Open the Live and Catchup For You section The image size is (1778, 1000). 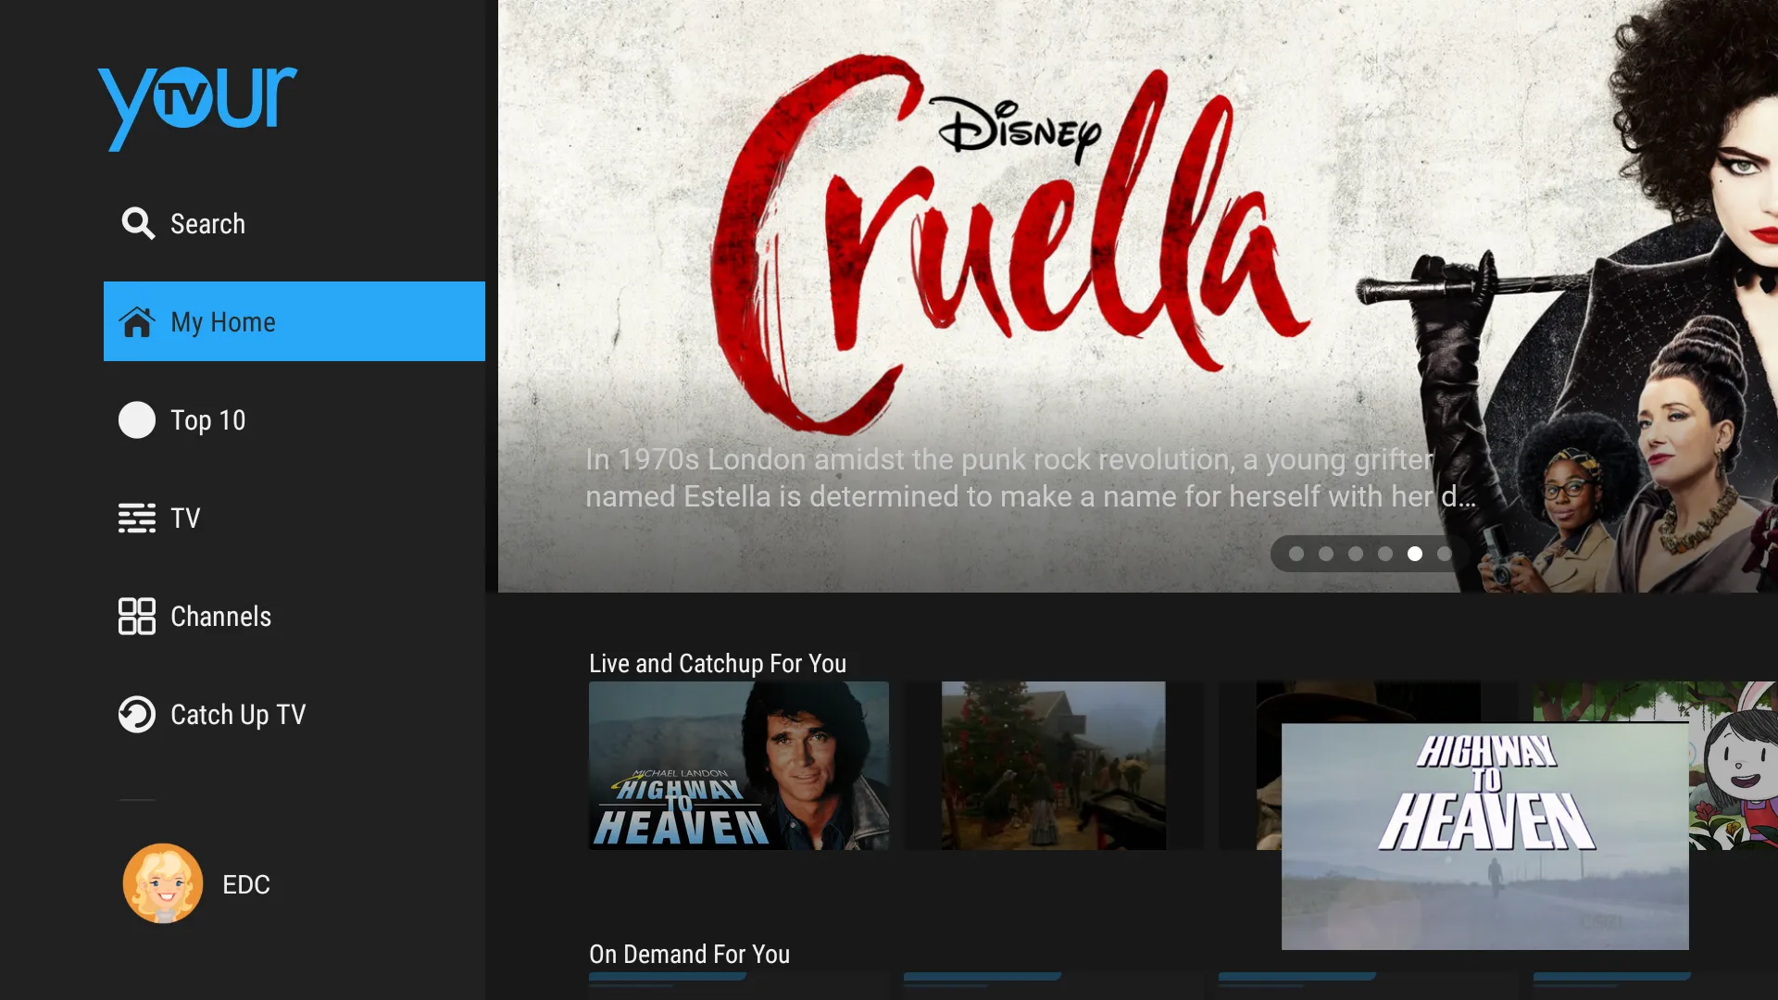[717, 662]
